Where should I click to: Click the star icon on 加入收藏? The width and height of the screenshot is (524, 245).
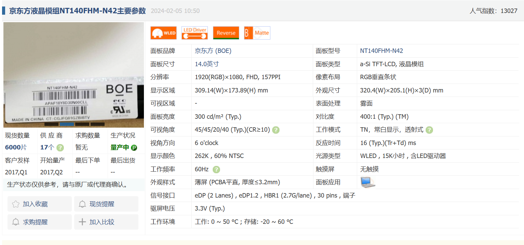pyautogui.click(x=16, y=204)
